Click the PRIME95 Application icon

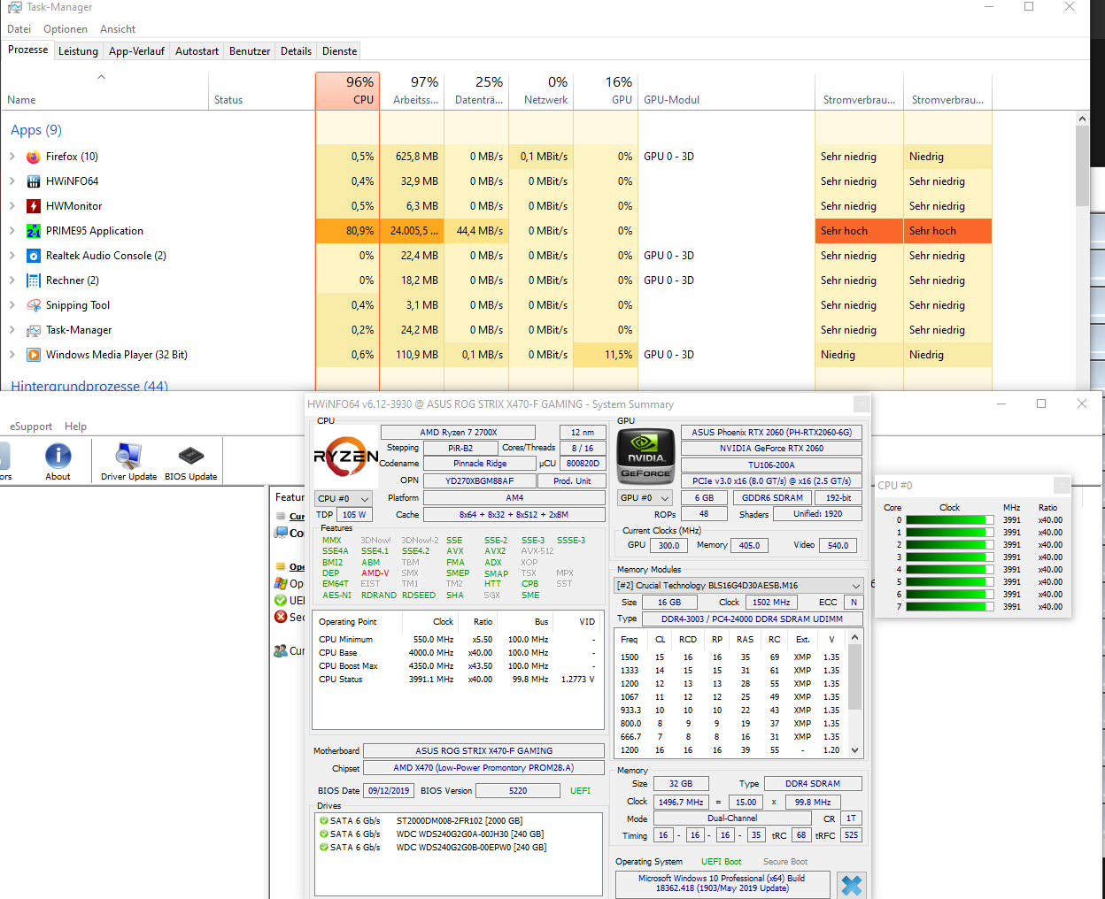tap(34, 231)
